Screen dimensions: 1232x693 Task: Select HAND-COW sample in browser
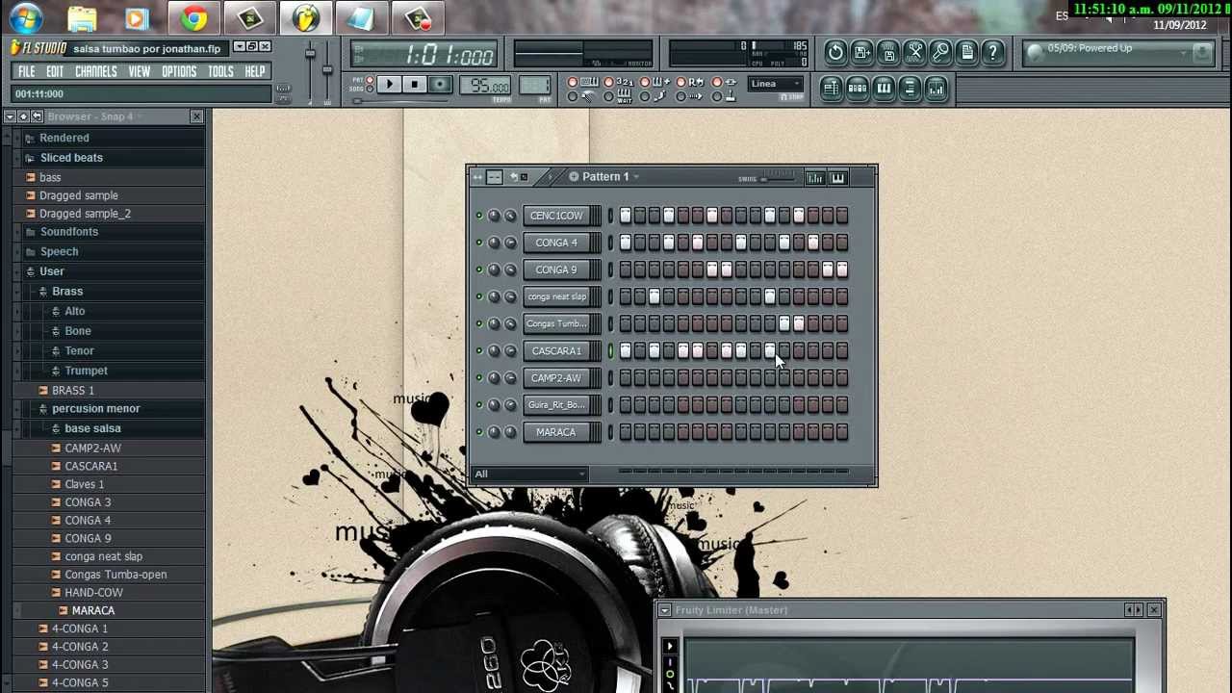point(93,593)
